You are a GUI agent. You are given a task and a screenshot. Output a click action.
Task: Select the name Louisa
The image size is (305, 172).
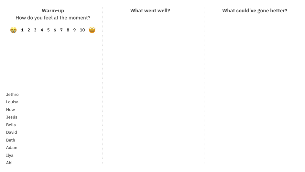[x=12, y=102]
